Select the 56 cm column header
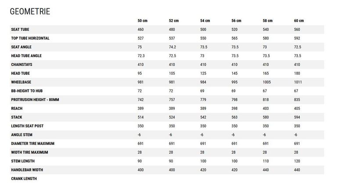This screenshot has height=187, width=338. 236,21
